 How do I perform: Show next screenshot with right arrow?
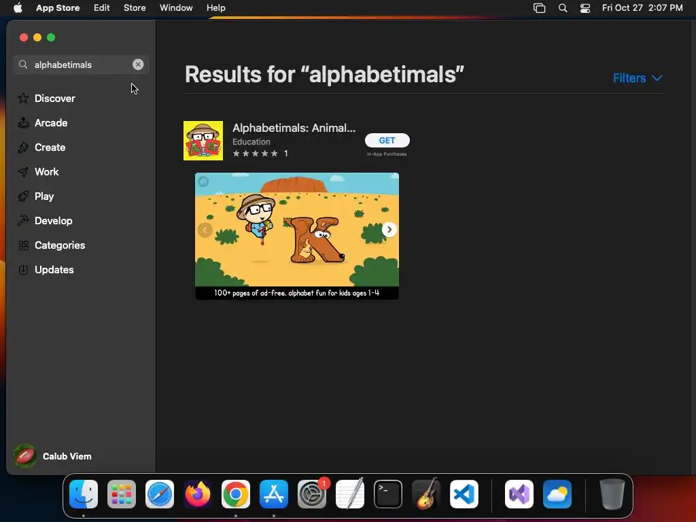click(x=389, y=230)
